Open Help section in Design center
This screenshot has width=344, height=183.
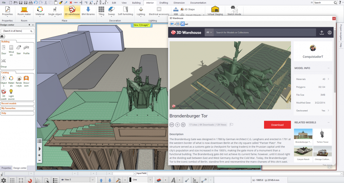click(x=17, y=113)
